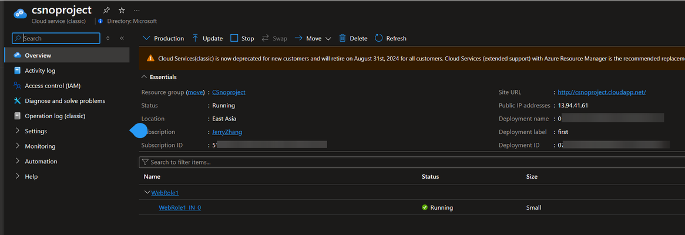This screenshot has height=235, width=685.
Task: Click the Operation log icon
Action: pyautogui.click(x=18, y=116)
